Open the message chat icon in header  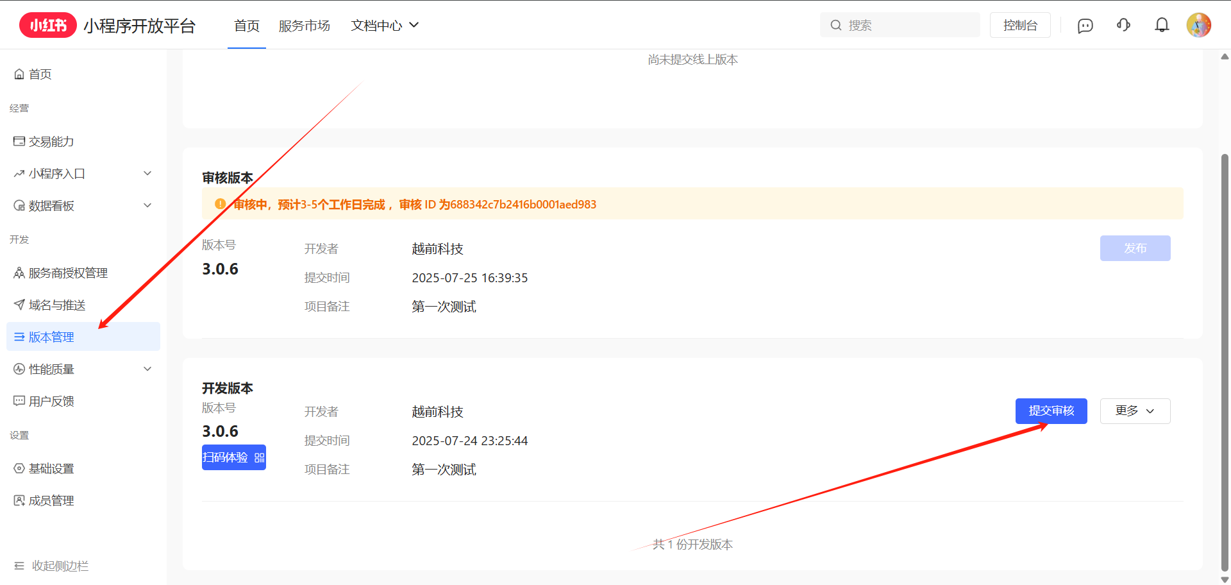pos(1085,26)
